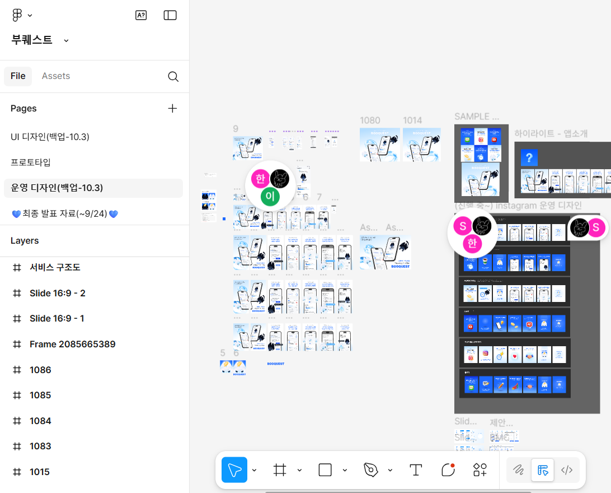The image size is (611, 493).
Task: Switch to Draw mode in the toolbar
Action: [519, 470]
